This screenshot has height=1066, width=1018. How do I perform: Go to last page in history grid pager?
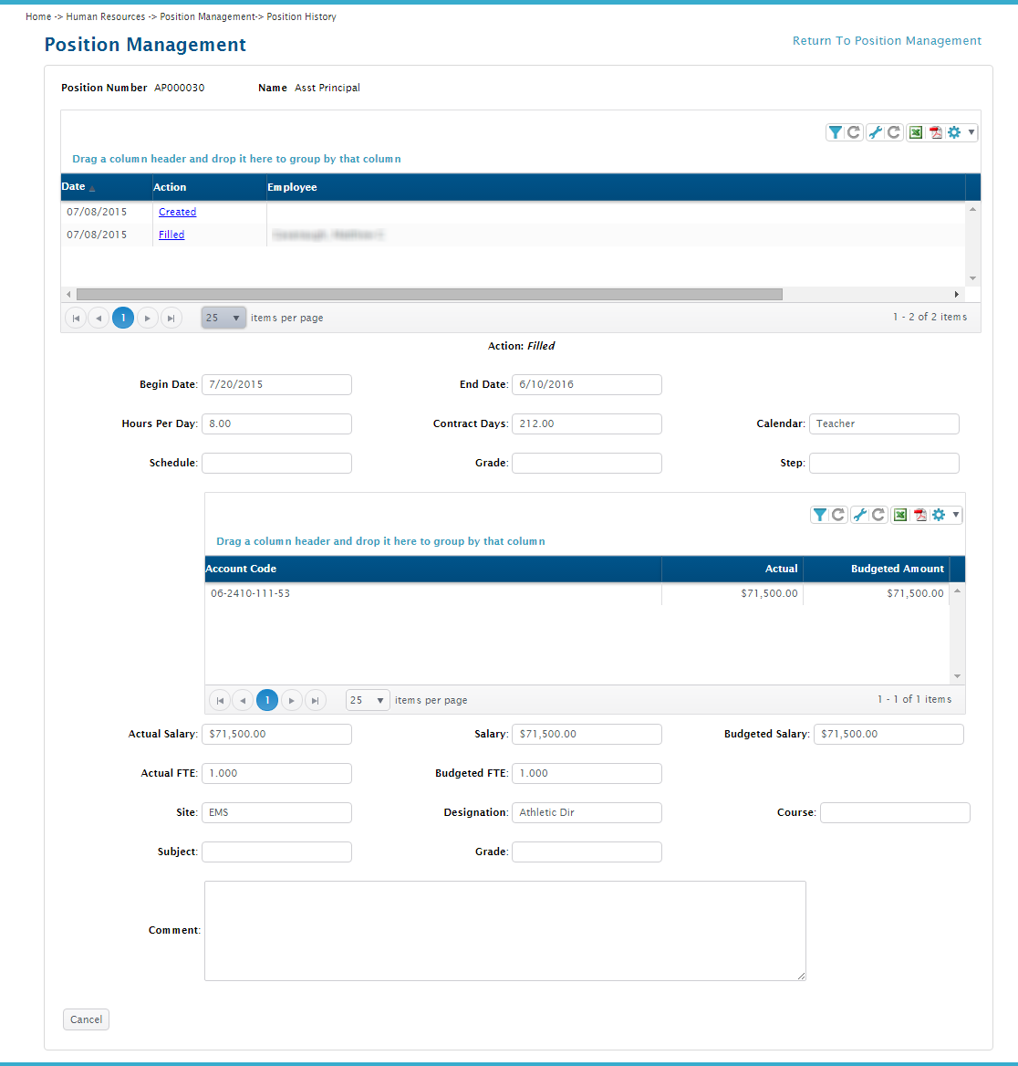pyautogui.click(x=171, y=319)
